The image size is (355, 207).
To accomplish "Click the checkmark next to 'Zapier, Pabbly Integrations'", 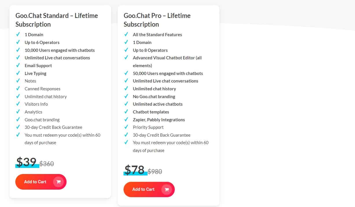I will [x=126, y=120].
